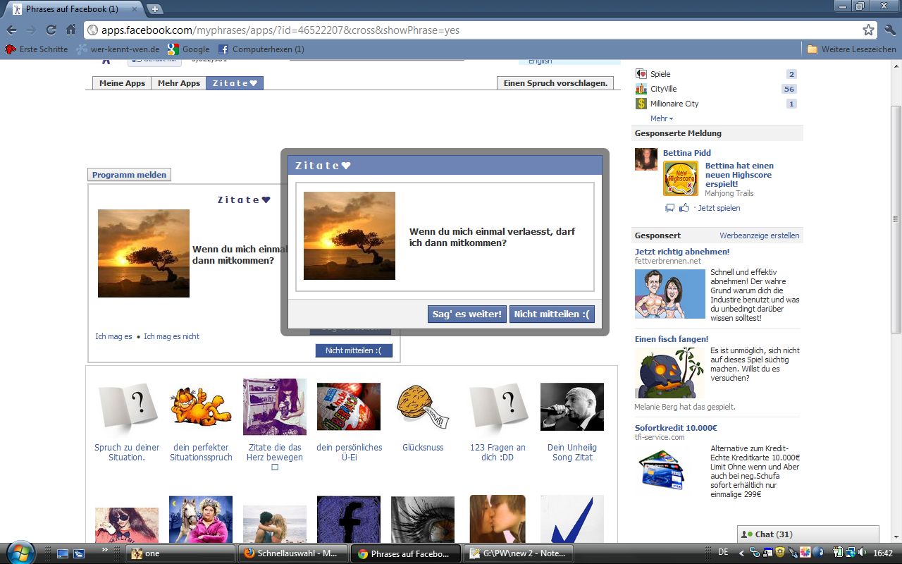
Task: Click the Ich mag es link
Action: [x=113, y=336]
